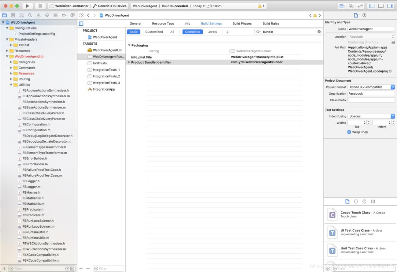Screen dimensions: 397x272
Task: Reveal full path in Finder arrow
Action: (x=390, y=71)
